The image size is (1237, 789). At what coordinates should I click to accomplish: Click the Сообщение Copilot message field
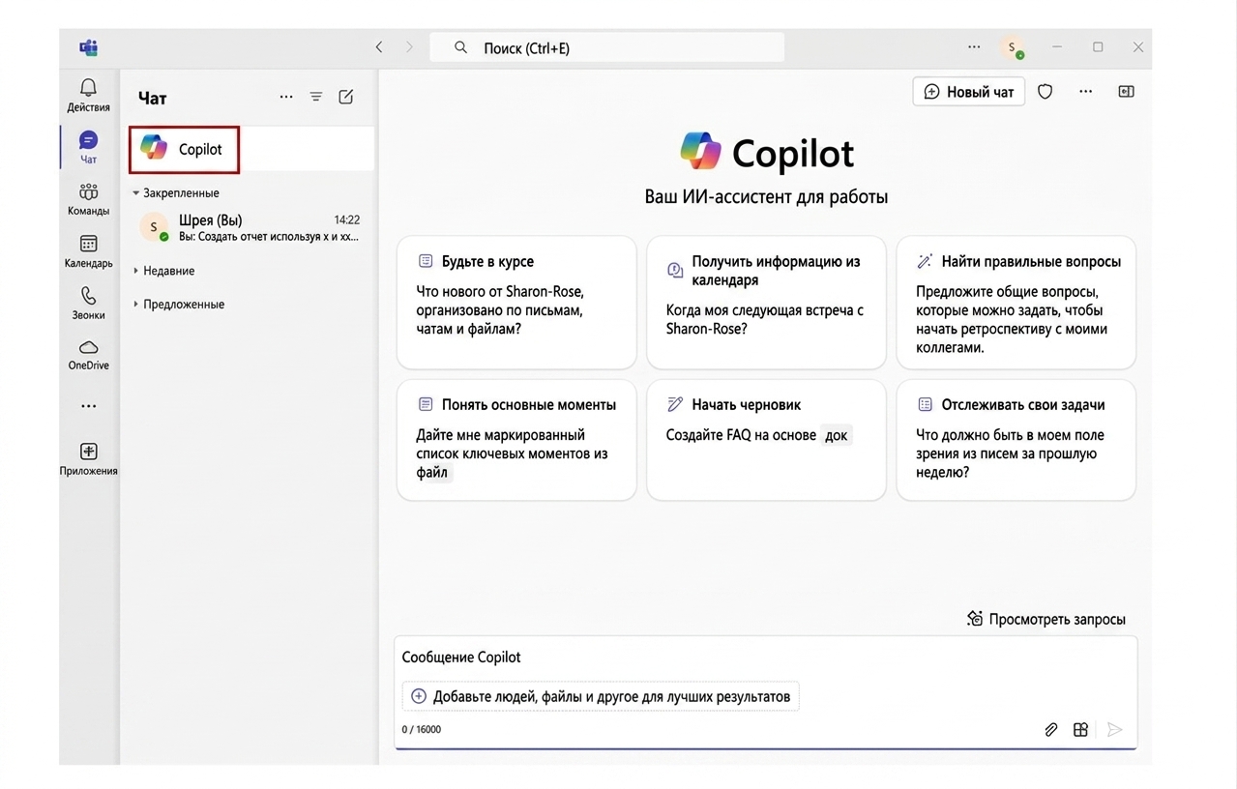(764, 657)
